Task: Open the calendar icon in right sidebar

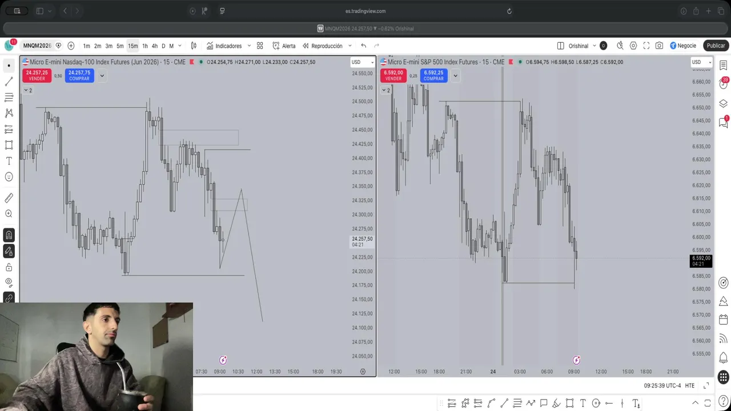Action: point(723,319)
